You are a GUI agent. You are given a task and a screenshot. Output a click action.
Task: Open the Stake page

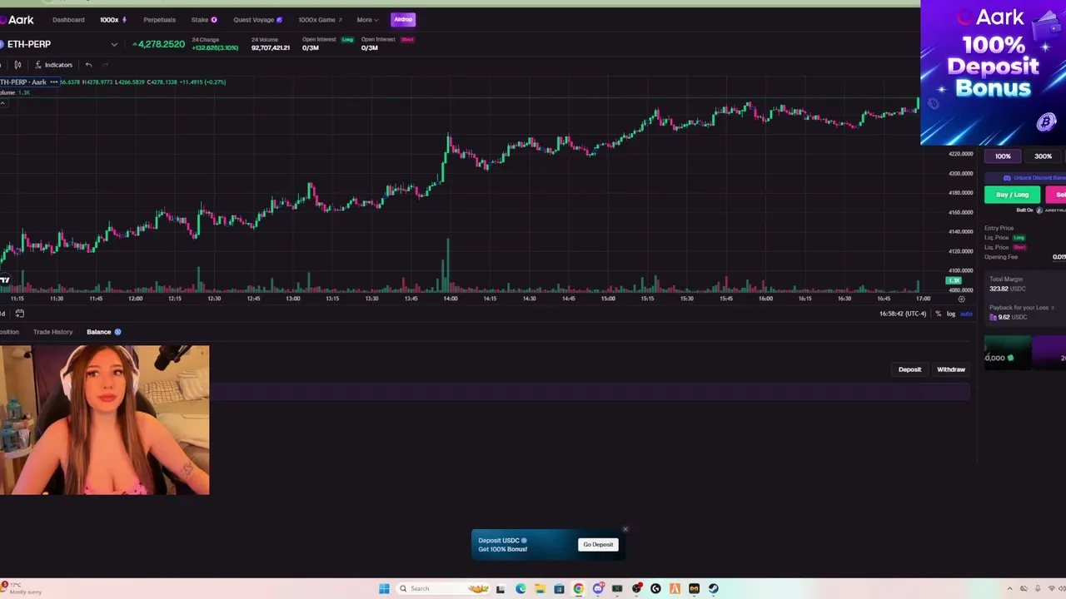(203, 19)
